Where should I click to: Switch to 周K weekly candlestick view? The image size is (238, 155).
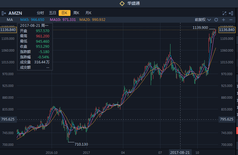(x=76, y=13)
